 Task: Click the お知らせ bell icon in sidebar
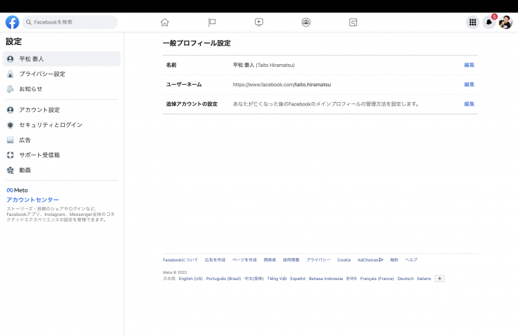coord(10,89)
